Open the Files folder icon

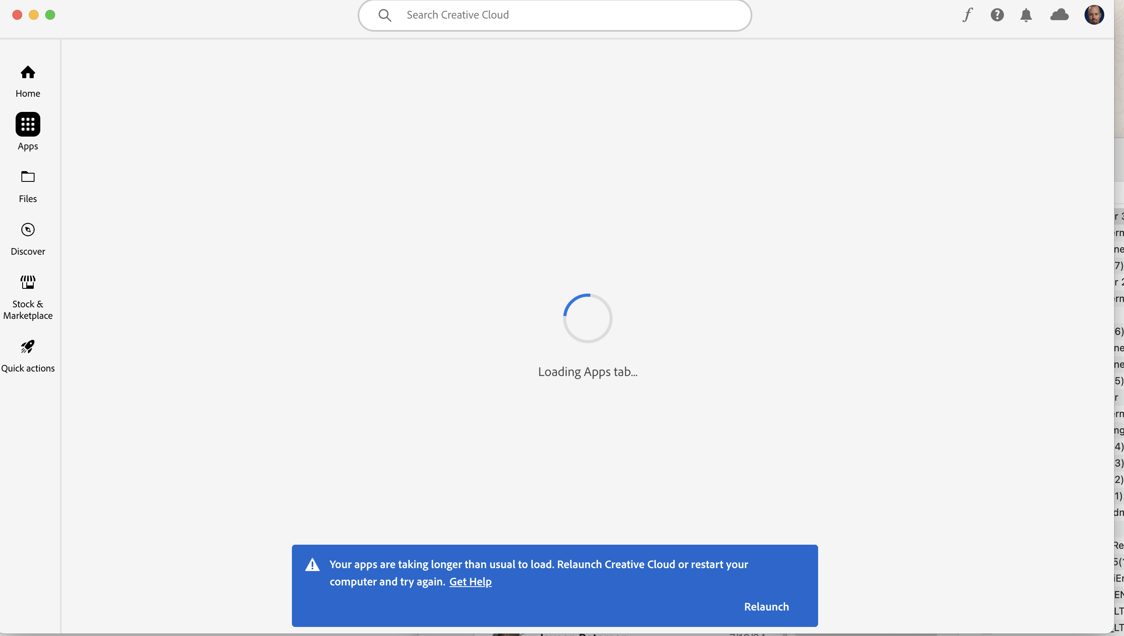point(28,177)
